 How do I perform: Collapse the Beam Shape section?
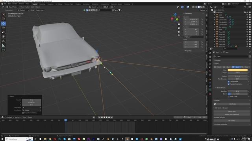(x=220, y=88)
